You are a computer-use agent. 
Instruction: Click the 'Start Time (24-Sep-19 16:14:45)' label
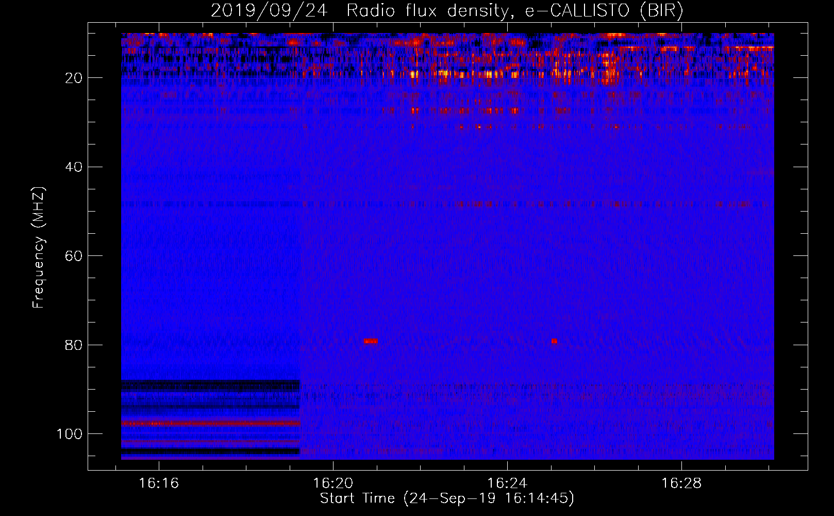click(x=447, y=498)
